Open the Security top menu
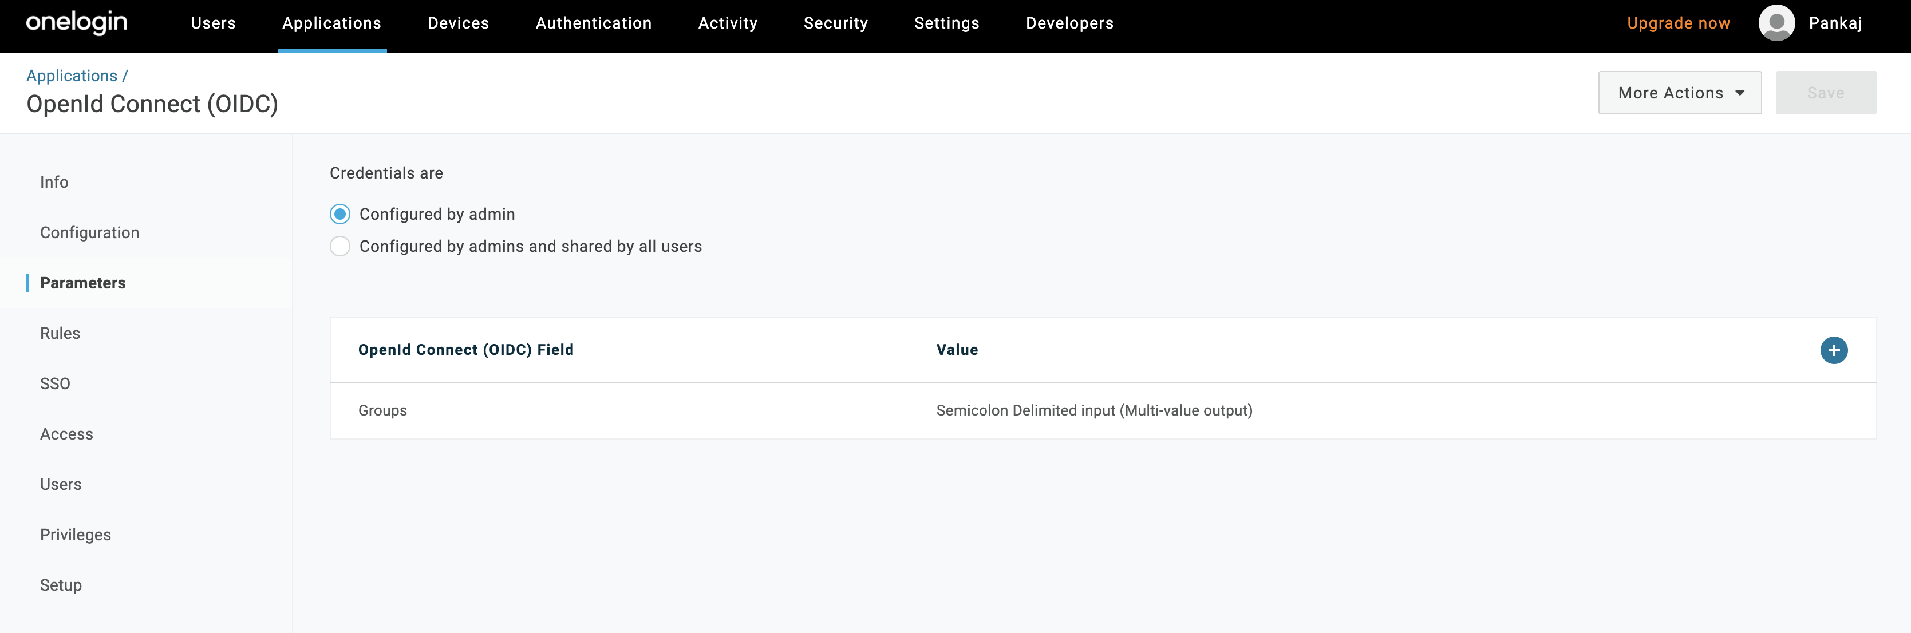Screen dimensions: 1911x633 [x=835, y=23]
